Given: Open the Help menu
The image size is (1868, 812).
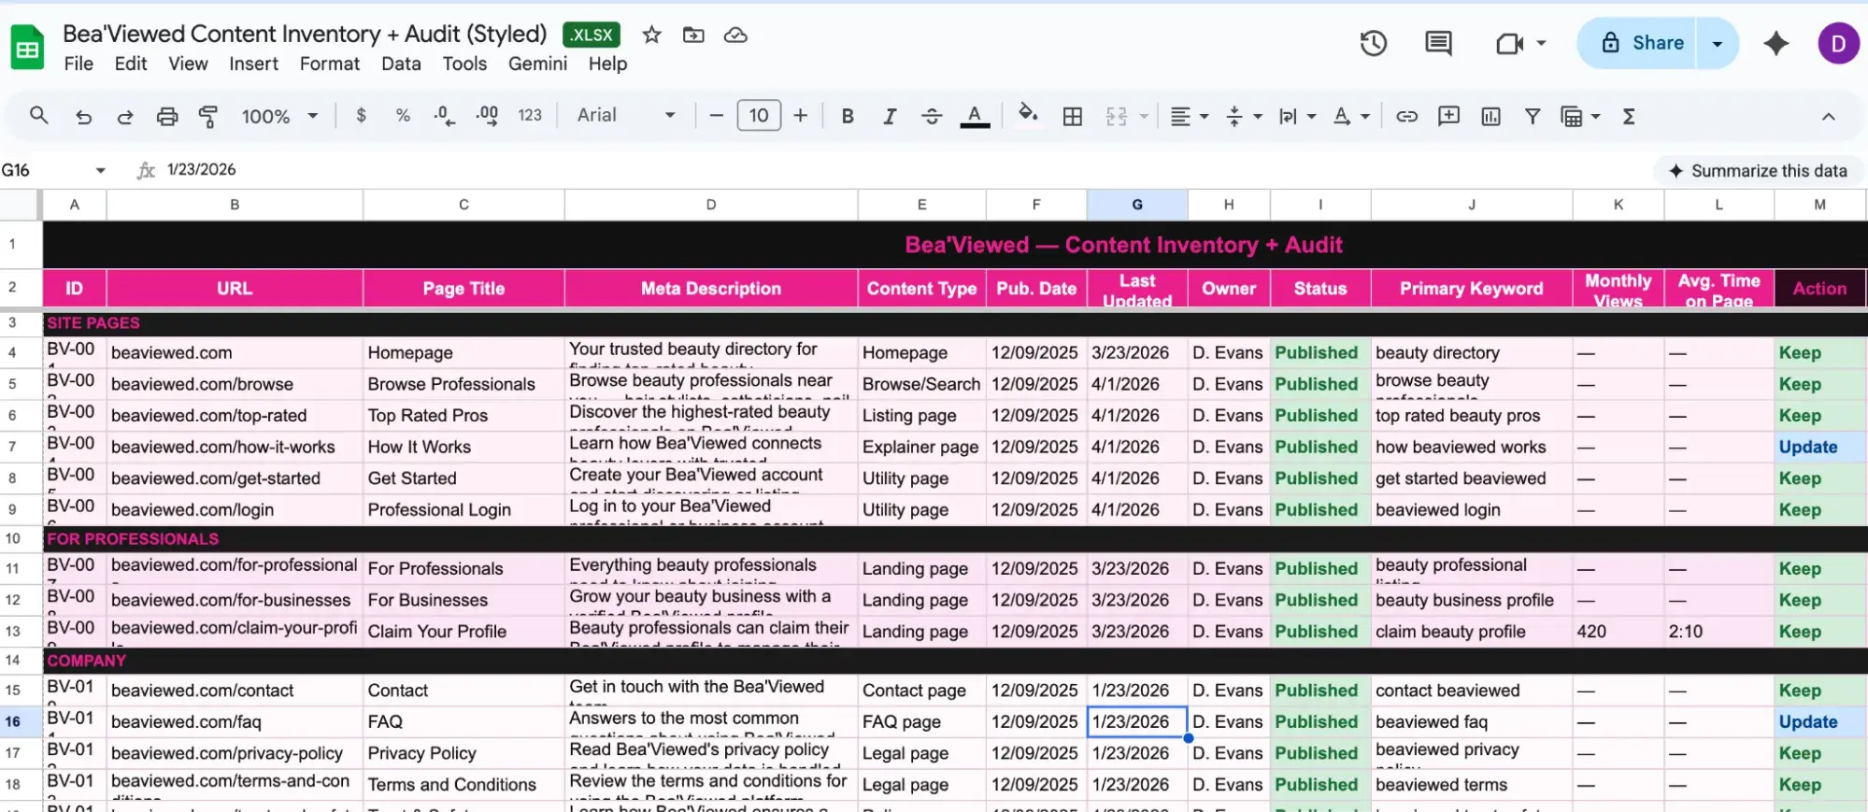Looking at the screenshot, I should click(x=607, y=64).
